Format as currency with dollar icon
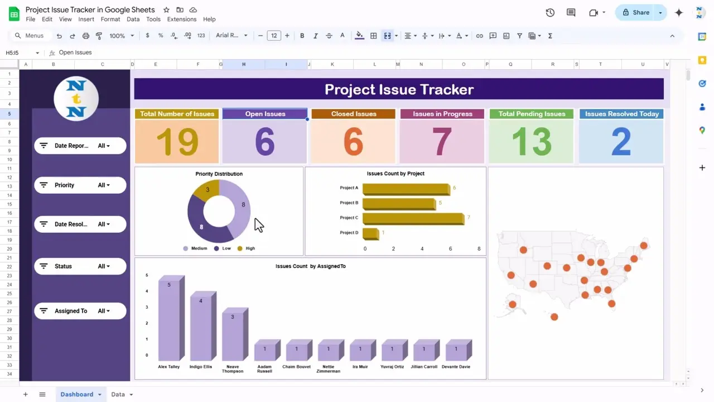 pos(147,36)
